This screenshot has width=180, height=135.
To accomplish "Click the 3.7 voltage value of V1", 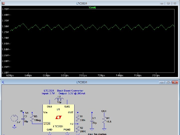I will pos(18,122).
